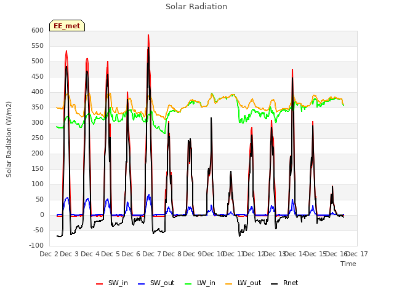Click the Dec 8 x-axis label

(x=172, y=254)
